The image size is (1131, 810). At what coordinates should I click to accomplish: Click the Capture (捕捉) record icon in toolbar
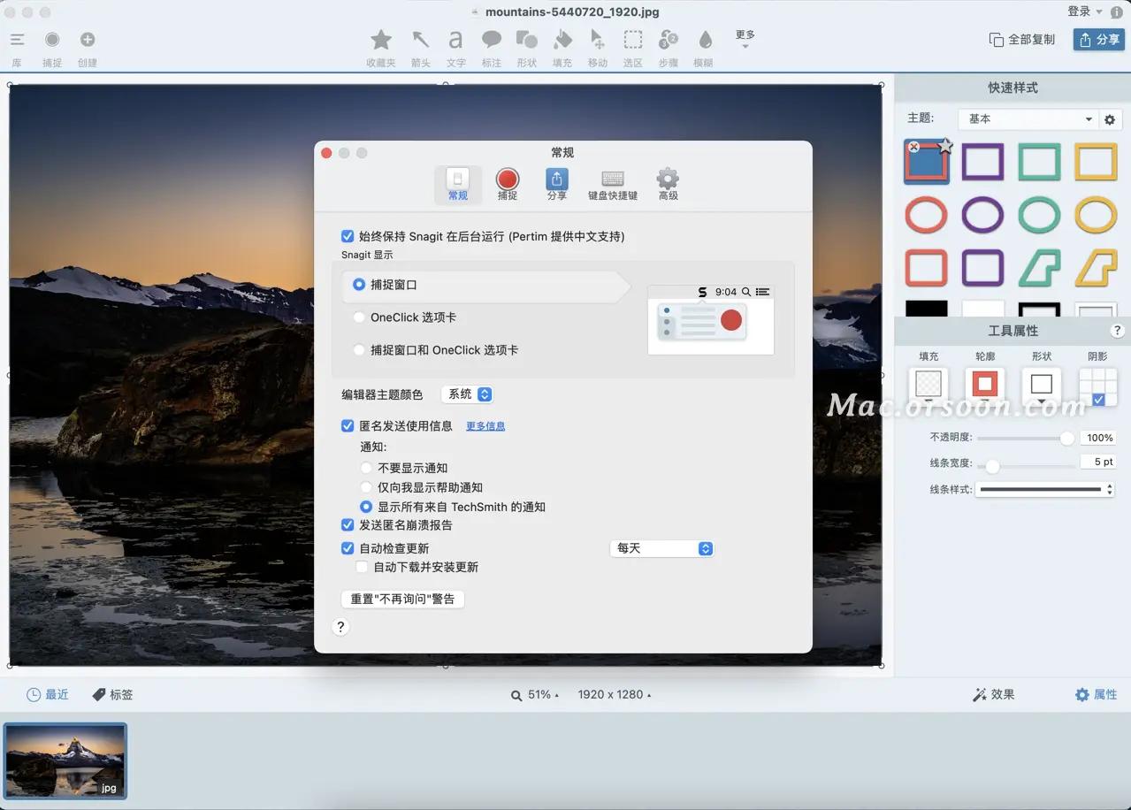coord(52,40)
